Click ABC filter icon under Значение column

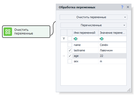(x=102, y=39)
